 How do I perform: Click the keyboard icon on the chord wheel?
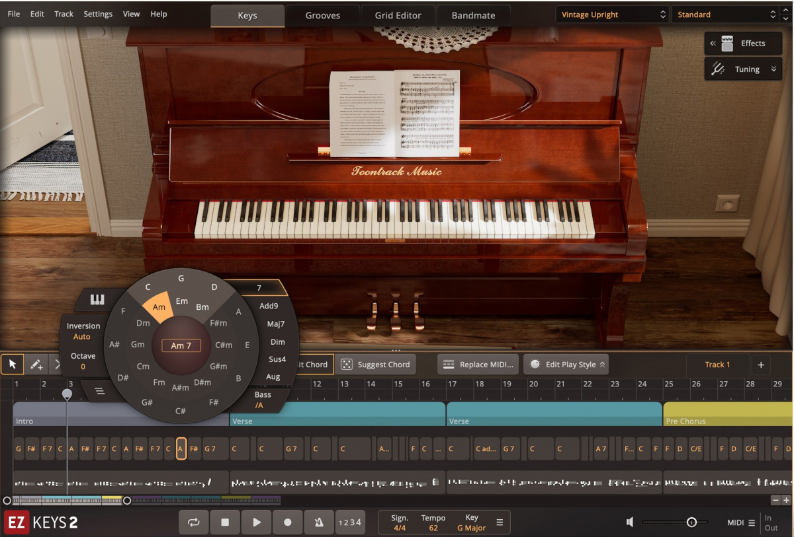coord(97,299)
